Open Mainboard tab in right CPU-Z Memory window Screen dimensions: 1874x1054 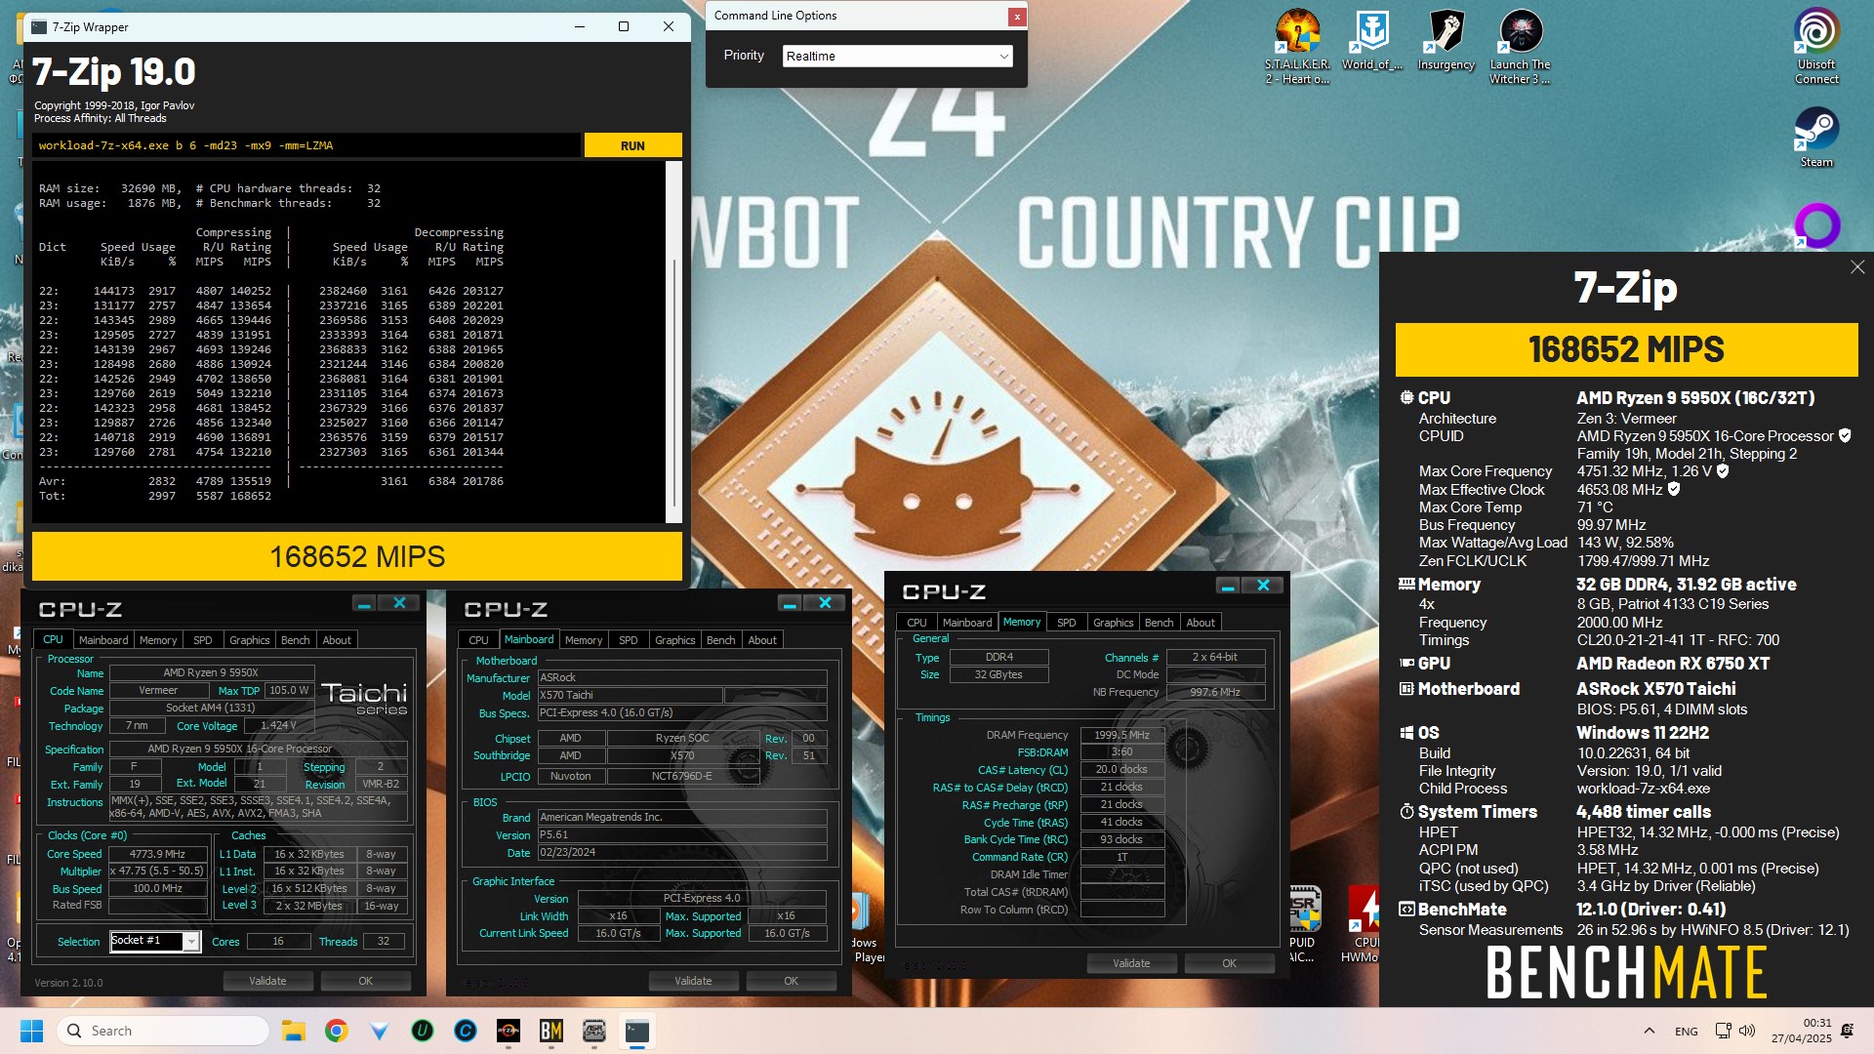click(967, 623)
